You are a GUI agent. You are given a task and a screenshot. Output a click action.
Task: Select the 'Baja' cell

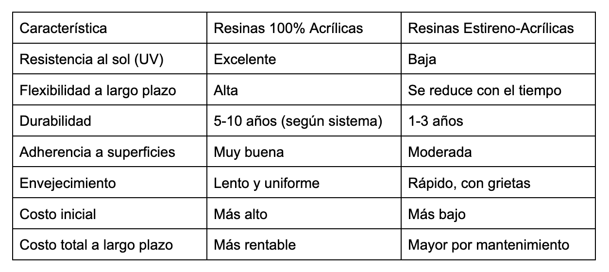point(498,59)
